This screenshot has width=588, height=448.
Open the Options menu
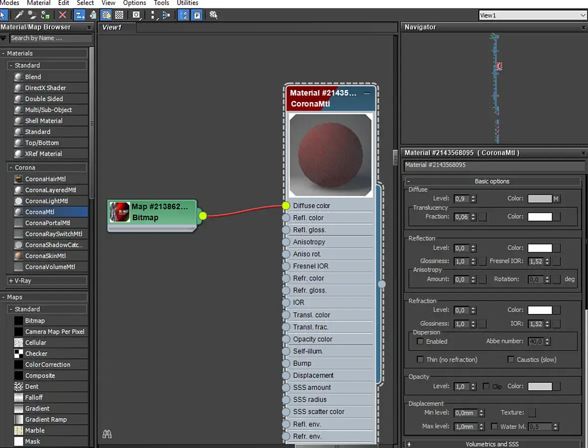coord(135,3)
